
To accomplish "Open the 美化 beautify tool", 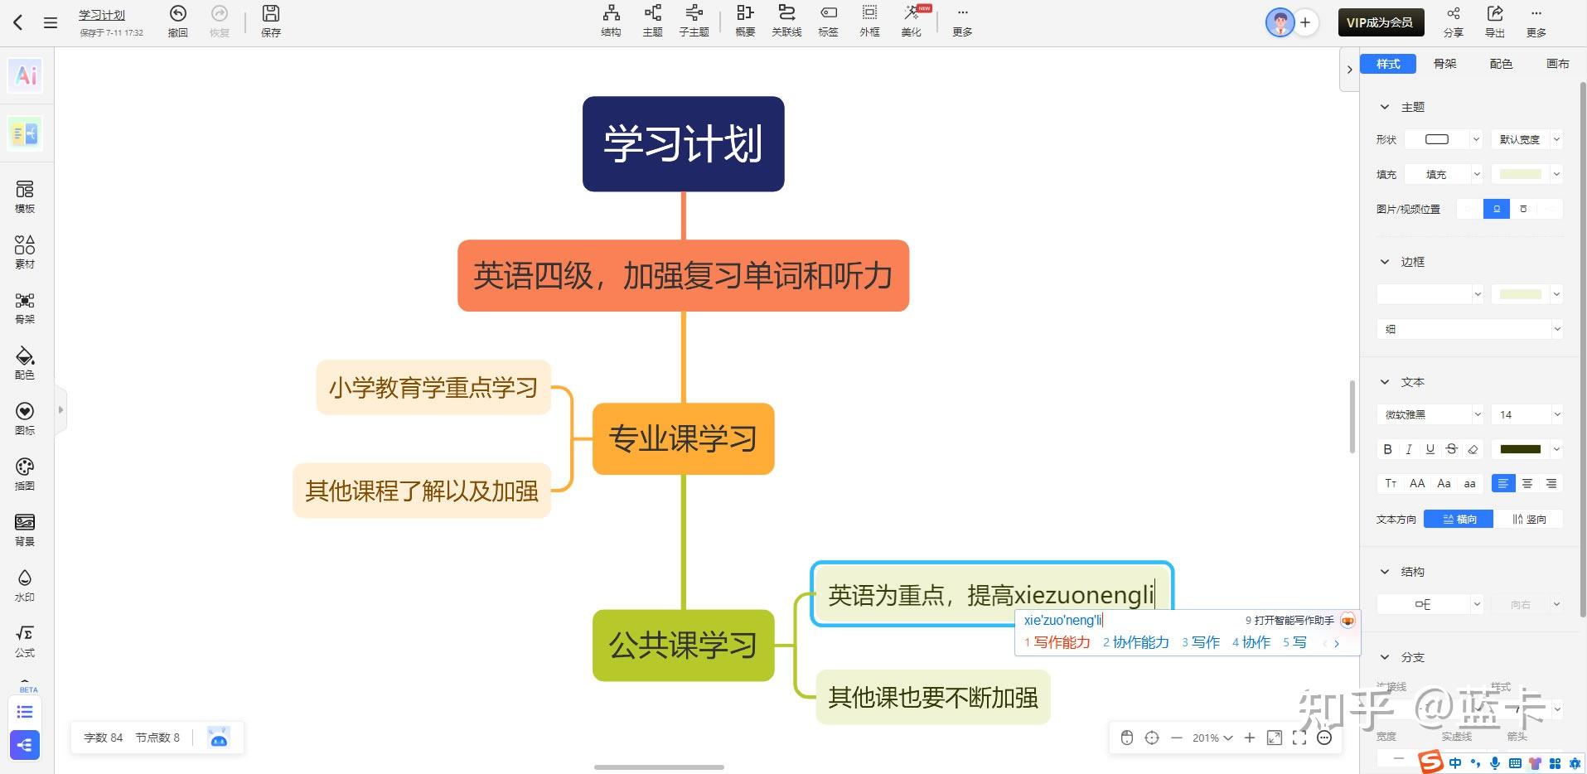I will tap(909, 20).
